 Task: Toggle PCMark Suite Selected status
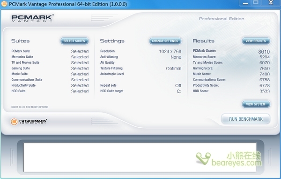click(80, 51)
